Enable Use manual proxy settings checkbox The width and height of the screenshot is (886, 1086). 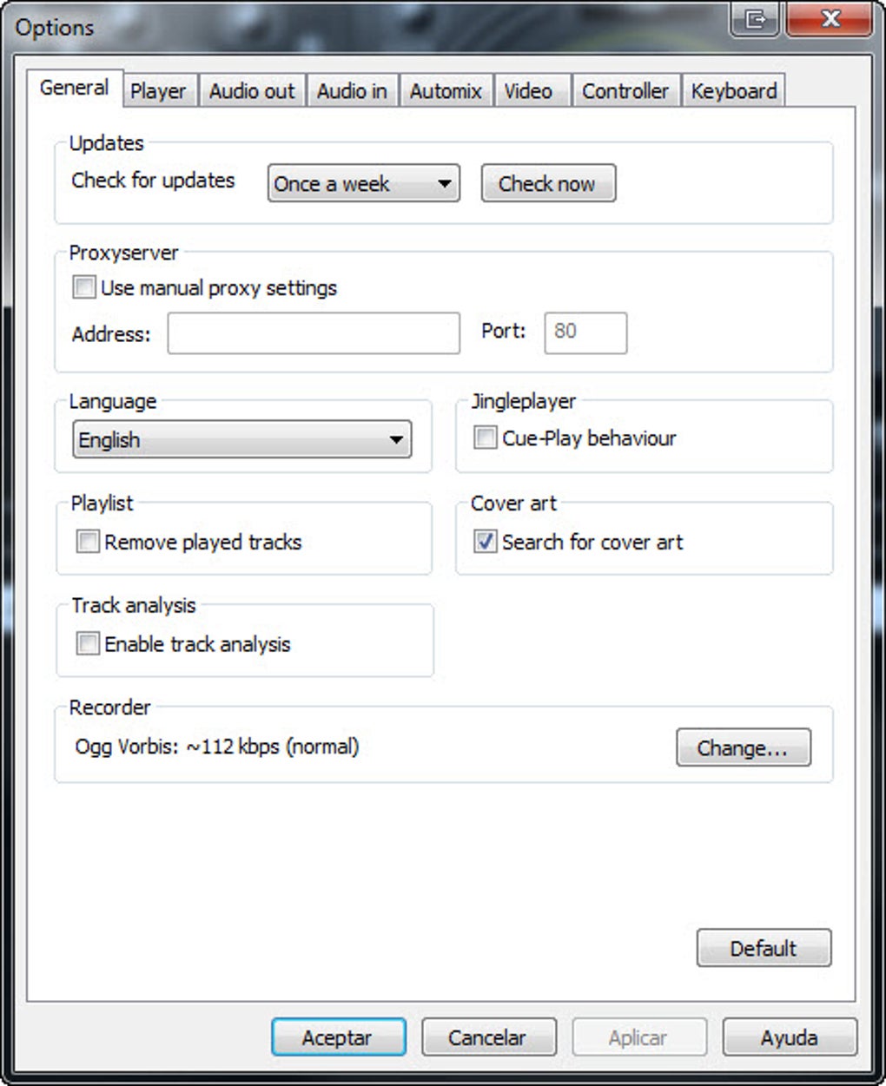click(84, 287)
